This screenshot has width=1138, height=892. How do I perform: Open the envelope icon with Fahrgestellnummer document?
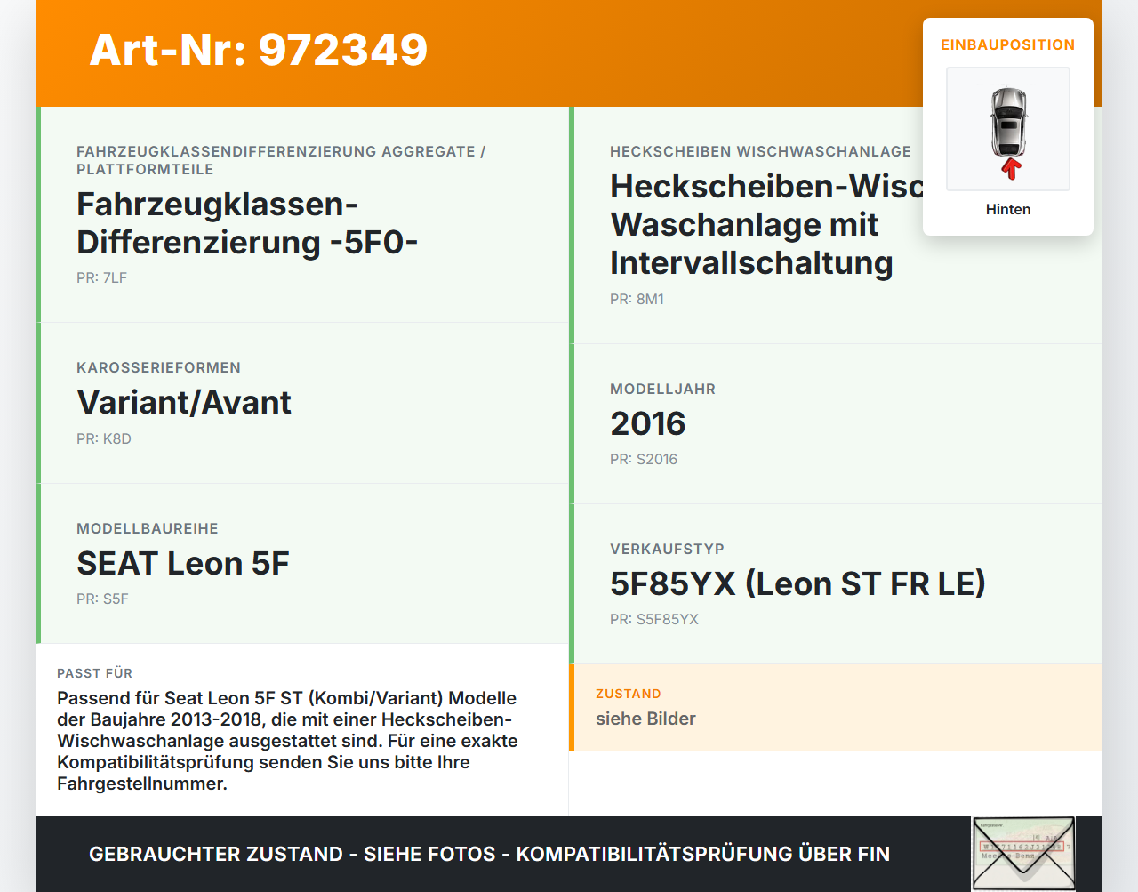pos(1023,853)
